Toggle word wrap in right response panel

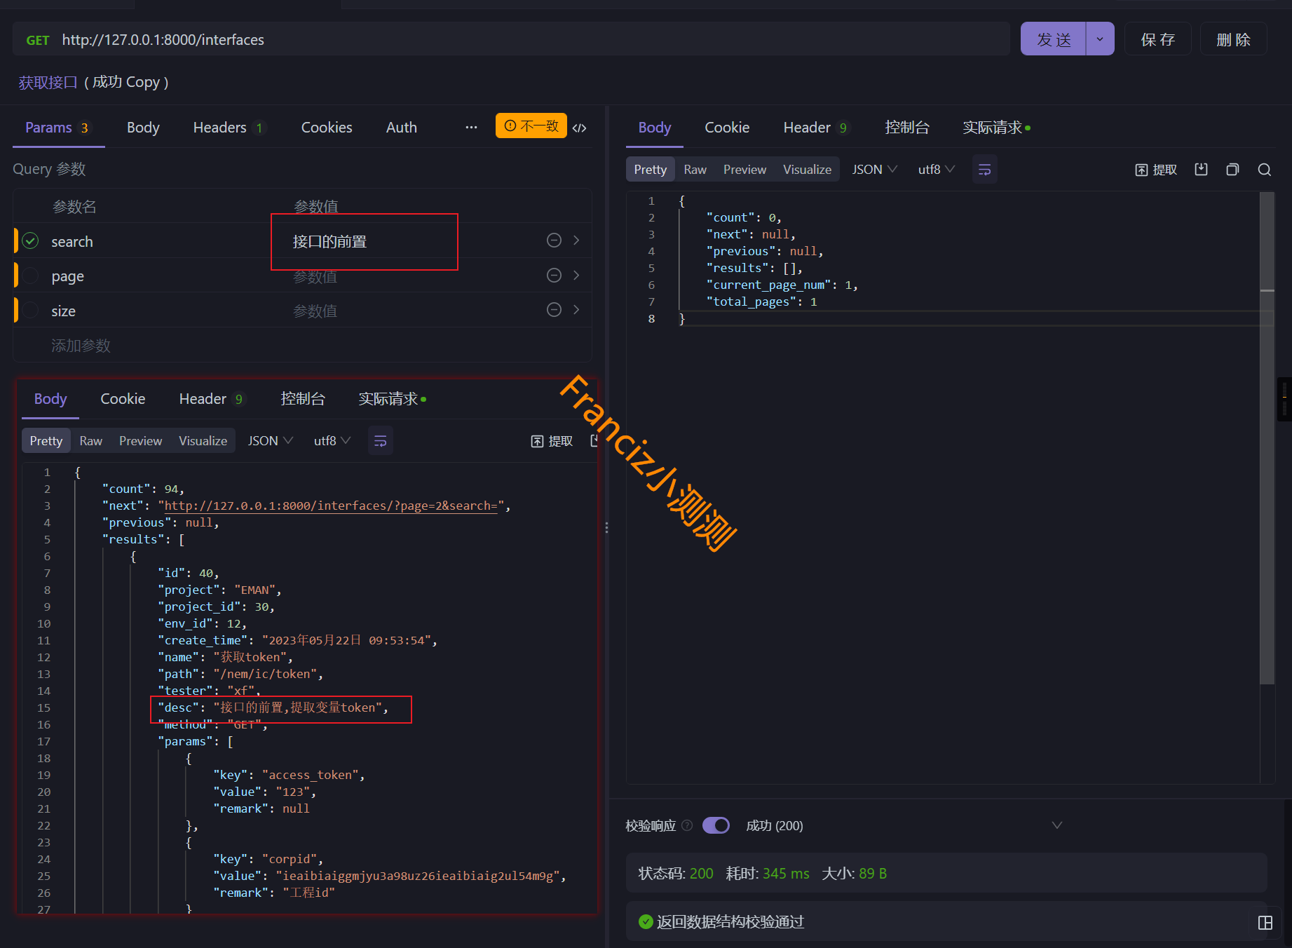984,170
